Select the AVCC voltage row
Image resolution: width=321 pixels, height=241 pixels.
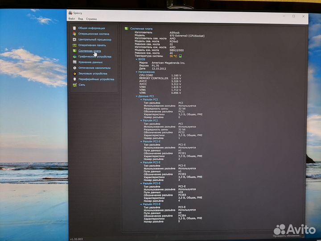(160, 81)
